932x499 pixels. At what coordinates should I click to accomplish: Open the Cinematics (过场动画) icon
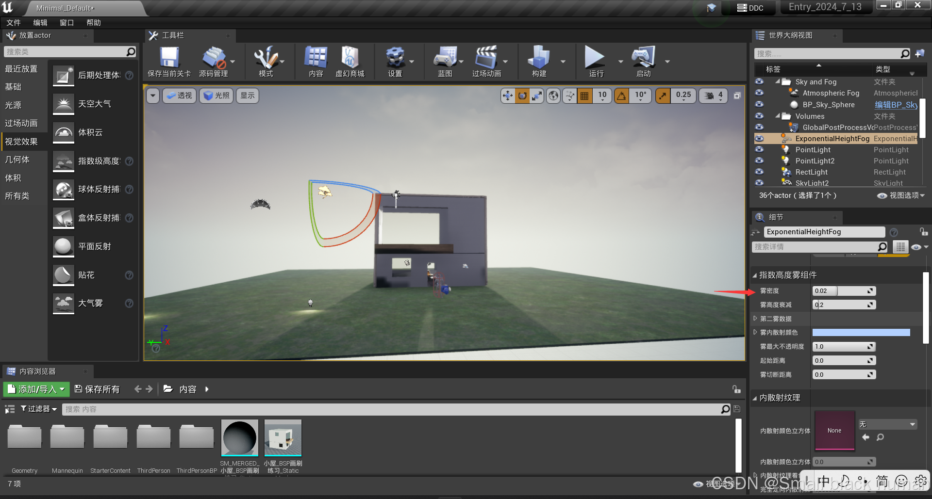(486, 58)
